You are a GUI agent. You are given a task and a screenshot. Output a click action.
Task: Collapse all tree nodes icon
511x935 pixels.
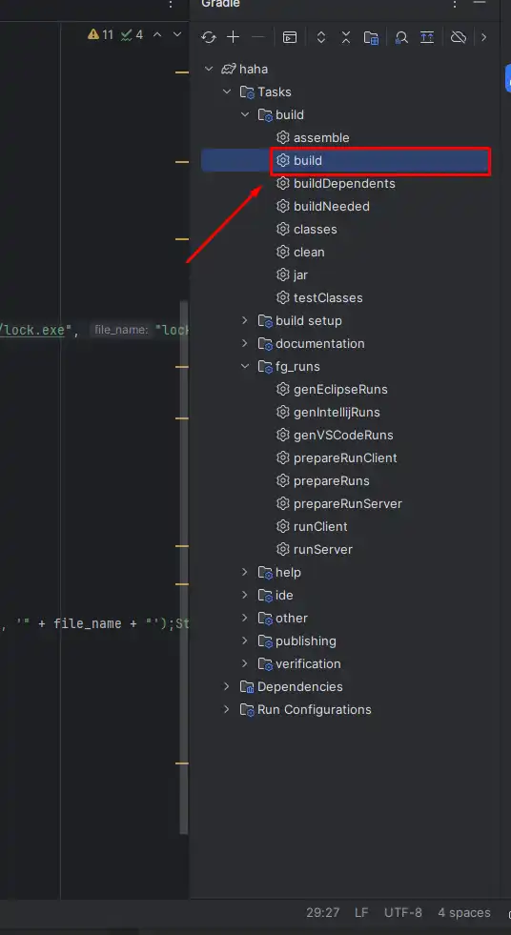pyautogui.click(x=346, y=37)
